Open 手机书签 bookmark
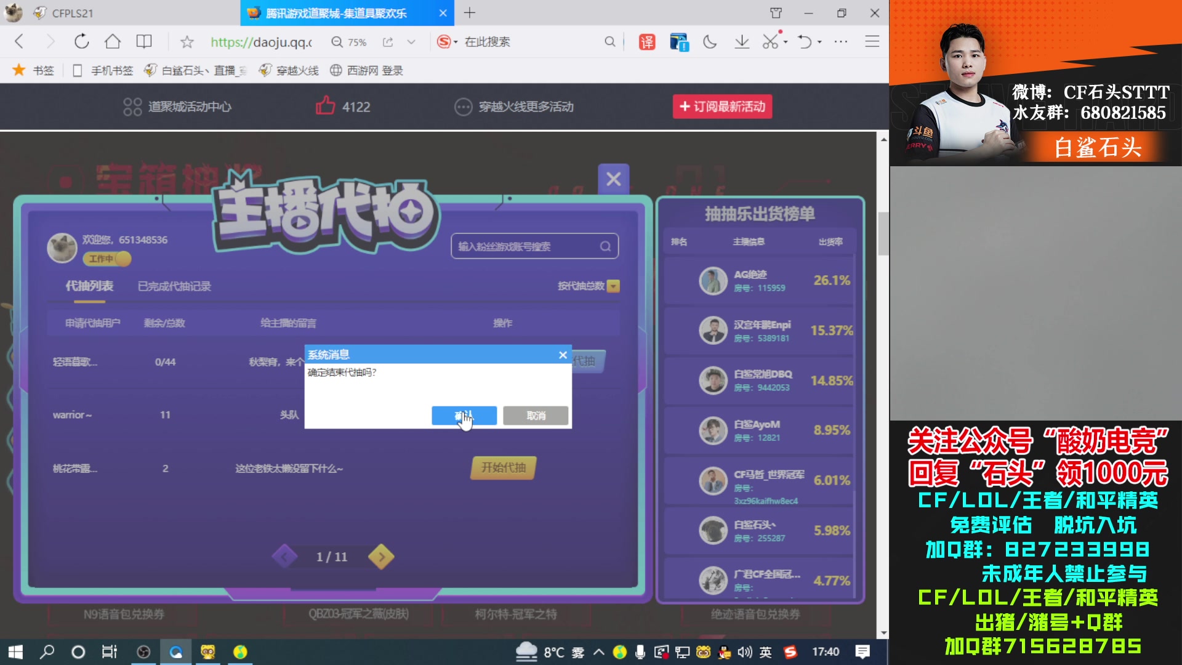Viewport: 1182px width, 665px height. (103, 70)
